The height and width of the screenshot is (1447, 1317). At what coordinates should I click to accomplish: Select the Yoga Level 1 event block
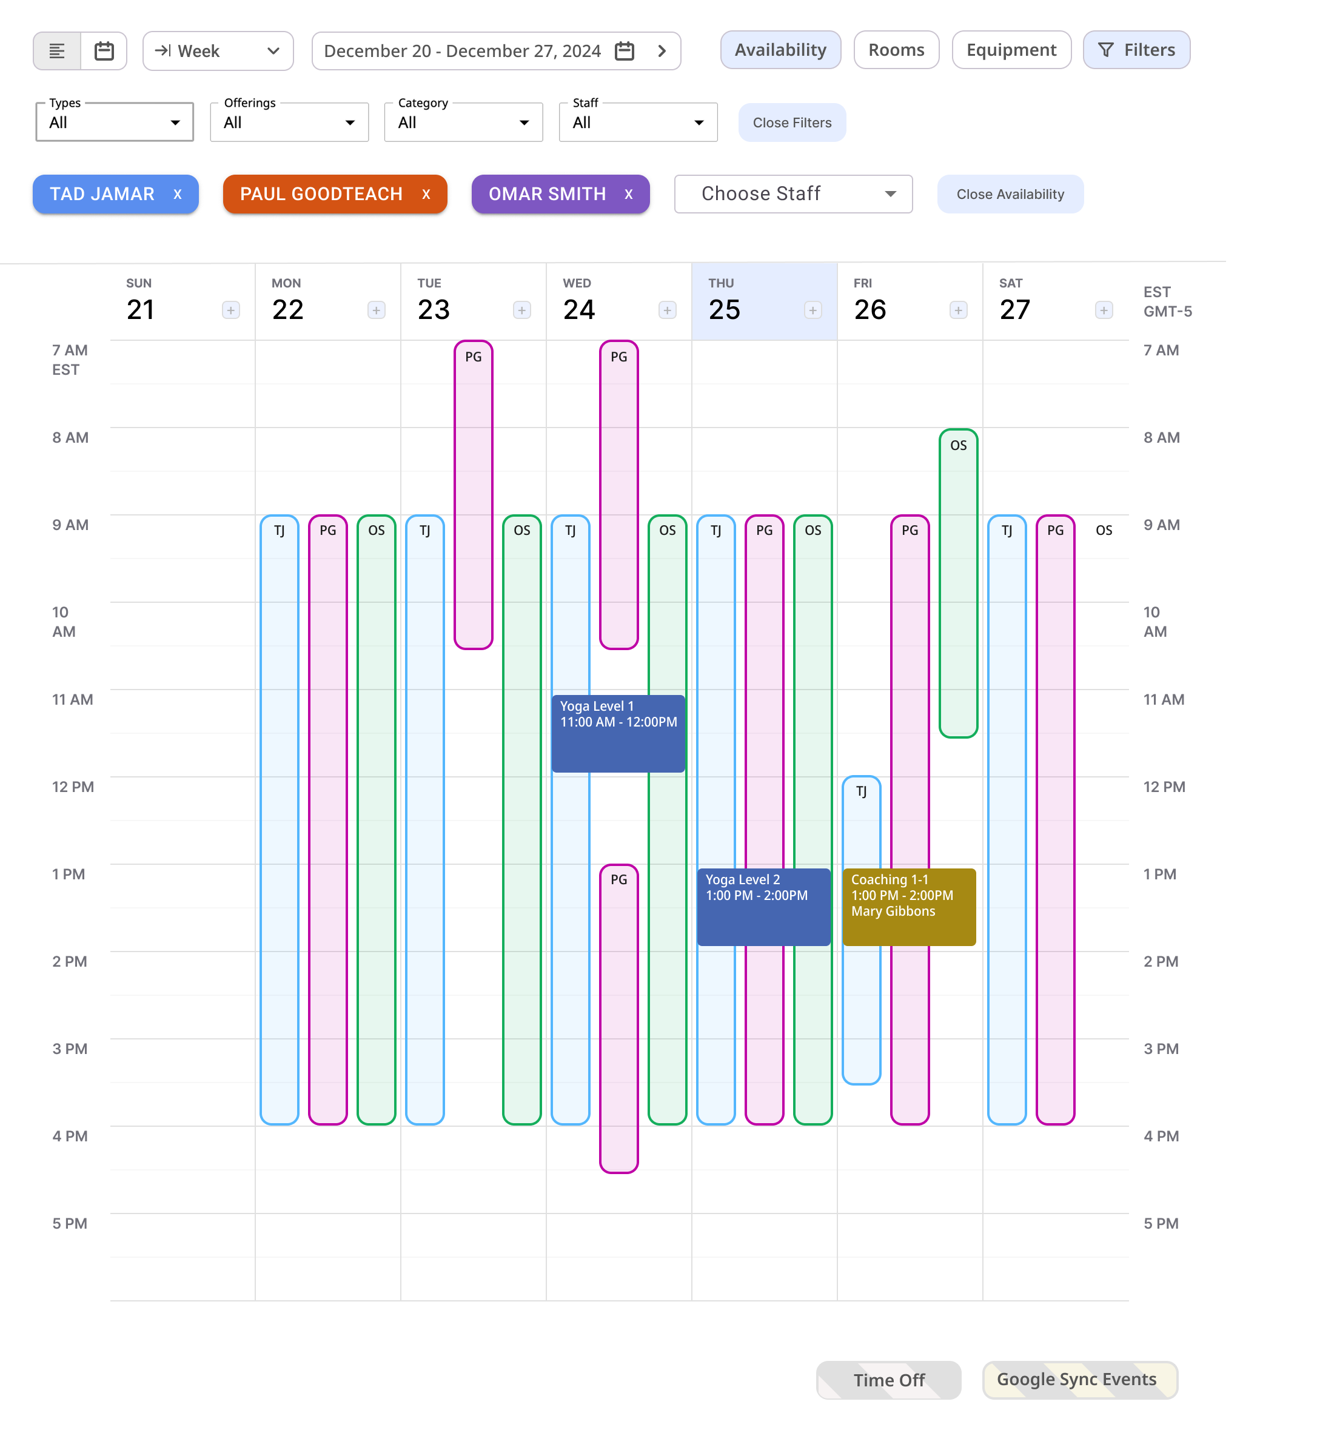coord(617,732)
